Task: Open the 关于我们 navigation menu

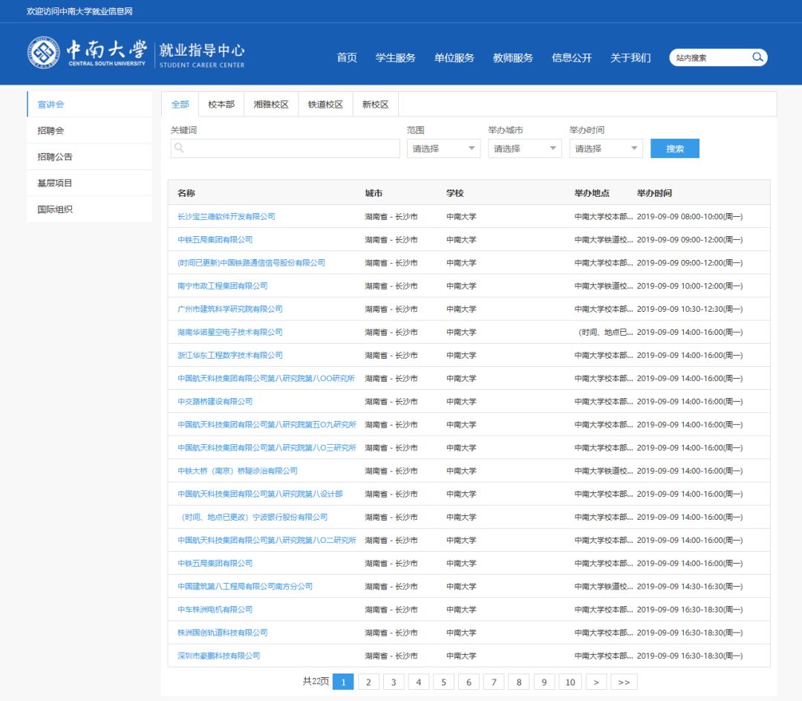Action: (x=630, y=58)
